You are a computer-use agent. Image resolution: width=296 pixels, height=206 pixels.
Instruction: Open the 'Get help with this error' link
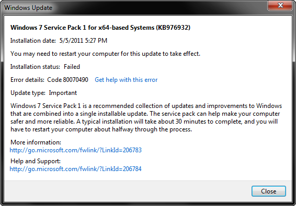click(126, 80)
